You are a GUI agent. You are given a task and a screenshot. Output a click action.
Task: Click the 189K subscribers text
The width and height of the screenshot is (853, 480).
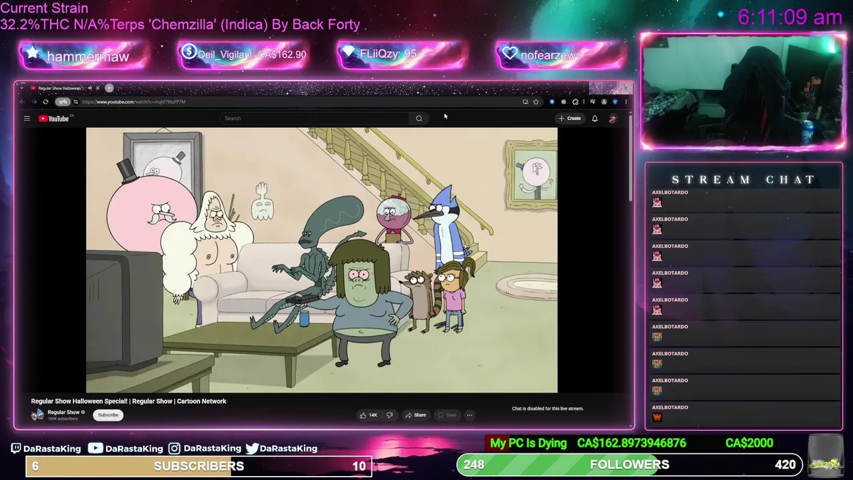[62, 419]
